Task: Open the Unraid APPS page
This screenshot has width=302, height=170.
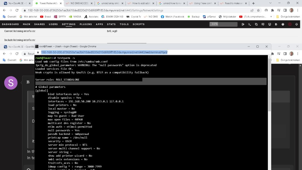Action: click(99, 24)
